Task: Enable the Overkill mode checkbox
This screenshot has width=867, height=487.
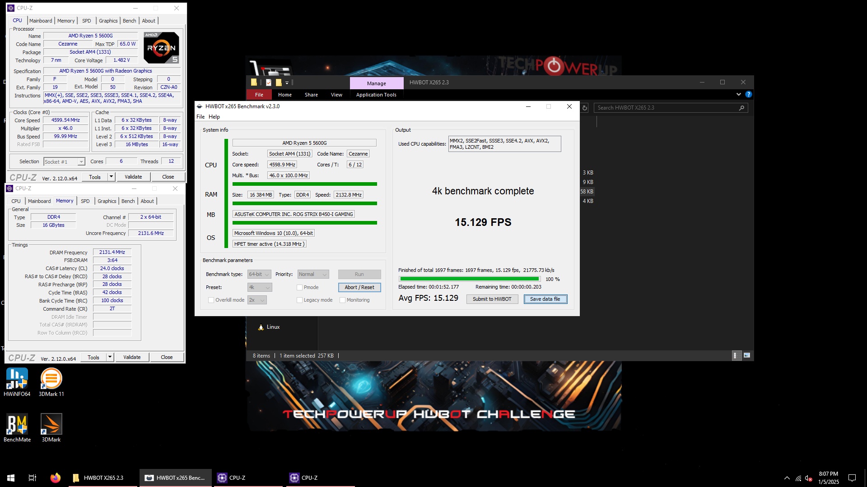Action: (x=211, y=300)
